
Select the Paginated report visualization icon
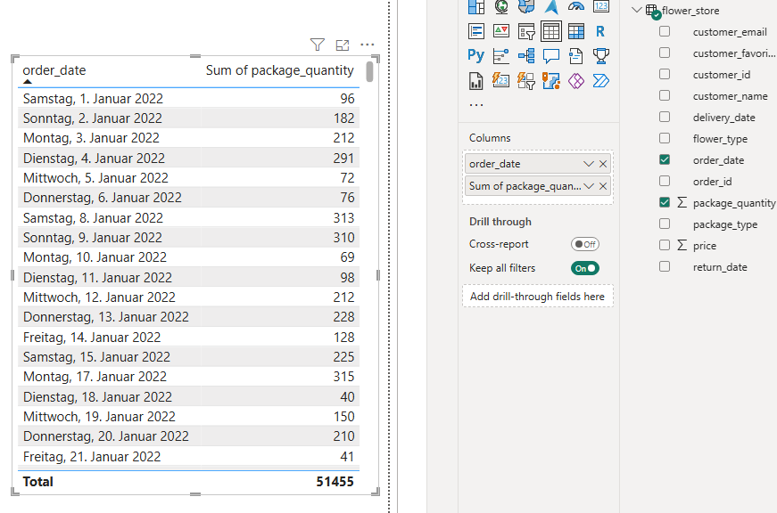point(476,81)
